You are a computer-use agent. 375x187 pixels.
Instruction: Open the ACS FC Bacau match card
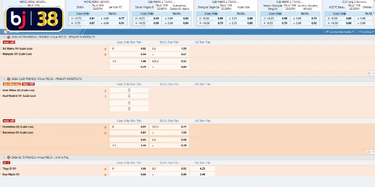pyautogui.click(x=349, y=13)
